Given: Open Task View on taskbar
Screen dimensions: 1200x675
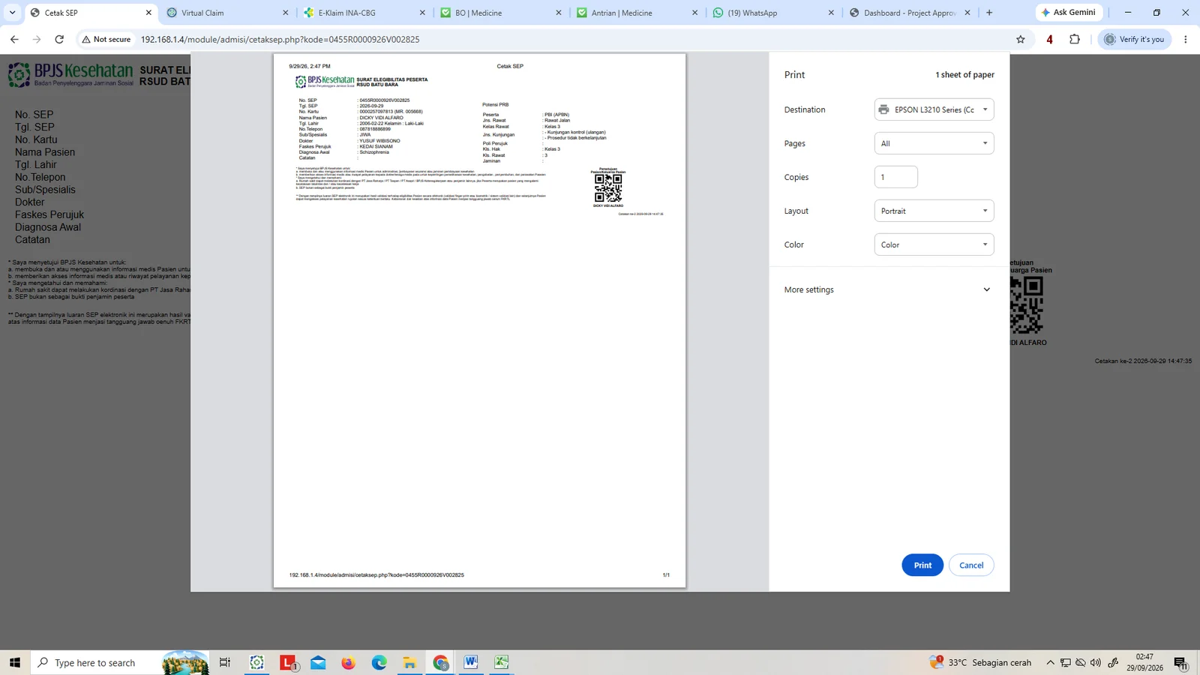Looking at the screenshot, I should (224, 662).
